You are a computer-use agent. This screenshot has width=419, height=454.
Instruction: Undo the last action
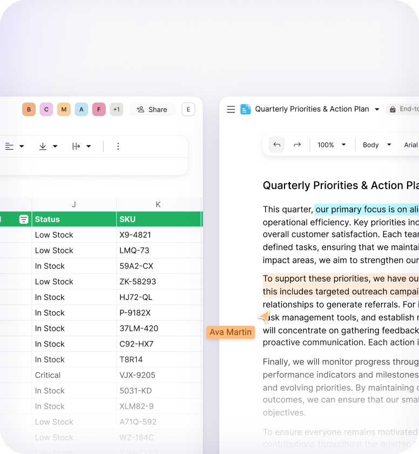[x=277, y=145]
